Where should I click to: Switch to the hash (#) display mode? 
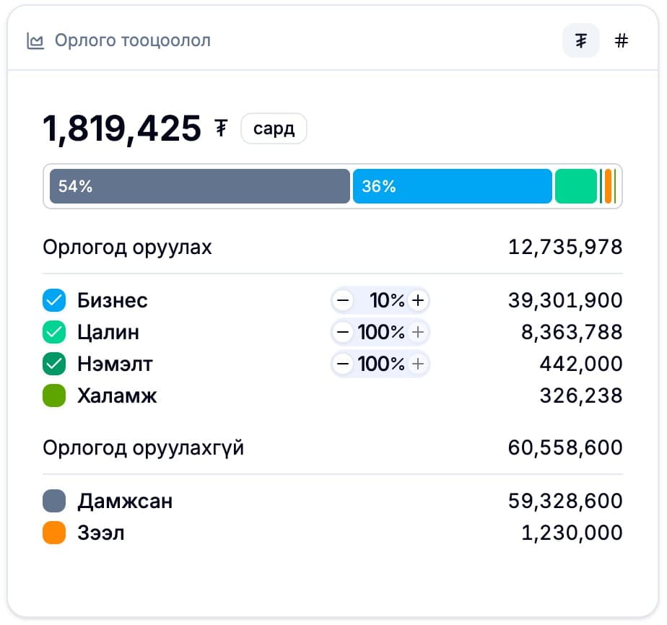click(622, 40)
